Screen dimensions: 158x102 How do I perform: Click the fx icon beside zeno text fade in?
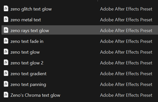coord(6,41)
